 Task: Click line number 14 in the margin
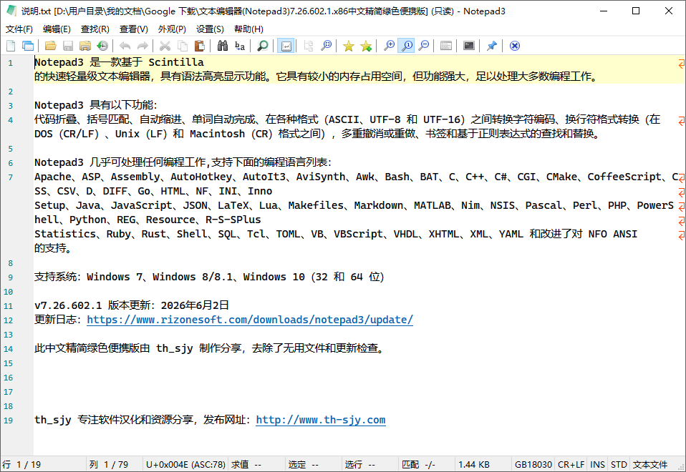9,349
